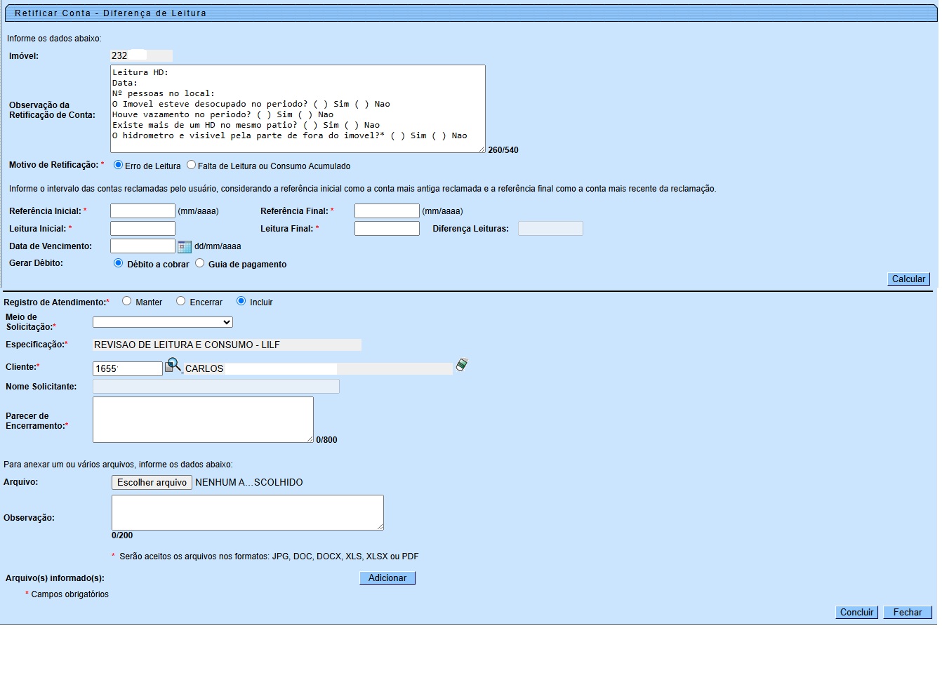Screen dimensions: 942x680
Task: Click the Calcular button
Action: [908, 279]
